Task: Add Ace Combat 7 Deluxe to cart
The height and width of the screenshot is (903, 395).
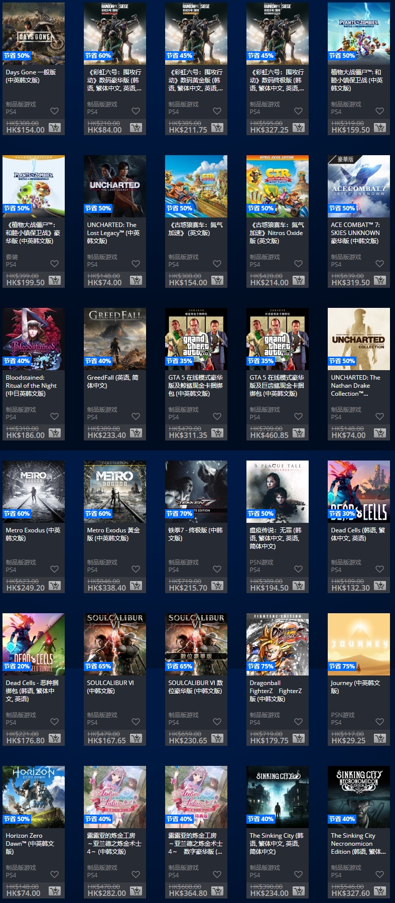Action: 380,280
